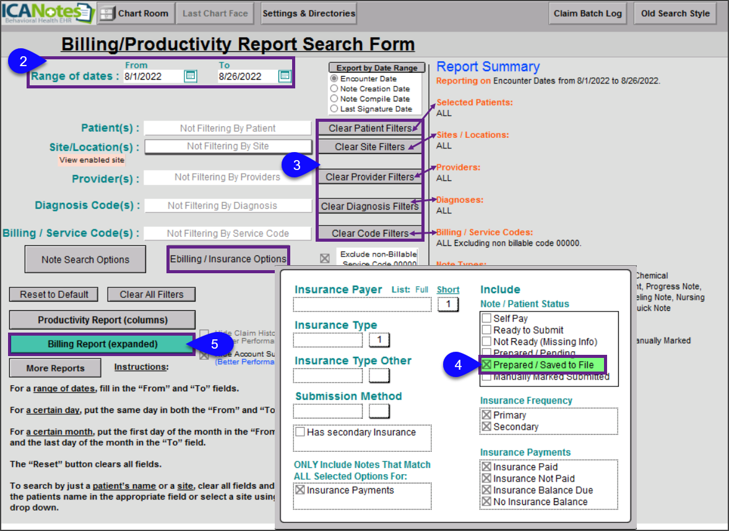Image resolution: width=729 pixels, height=531 pixels.
Task: Open the From date calendar picker
Action: 191,76
